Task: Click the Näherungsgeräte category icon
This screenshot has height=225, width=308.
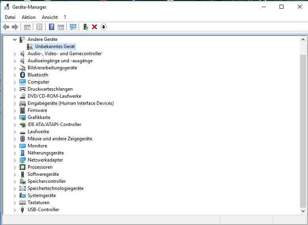Action: pos(23,153)
